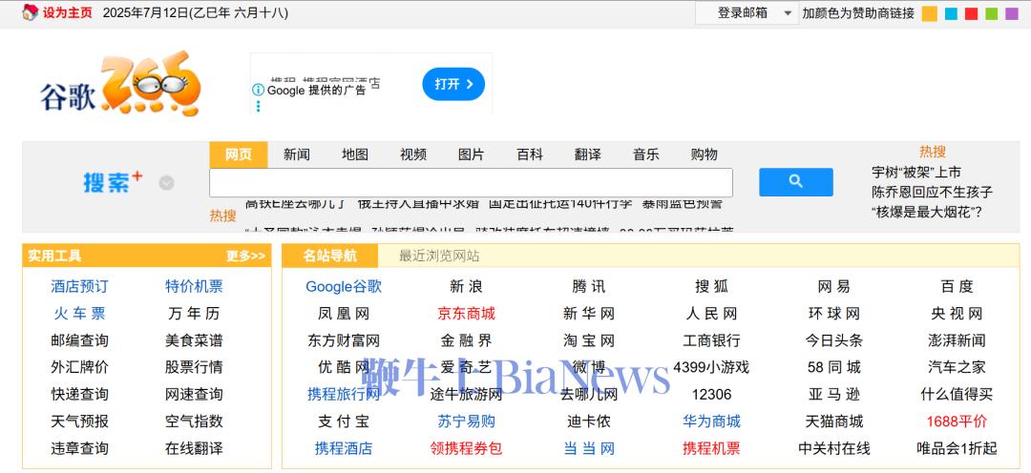Open the 万年历 tool link

[x=194, y=314]
